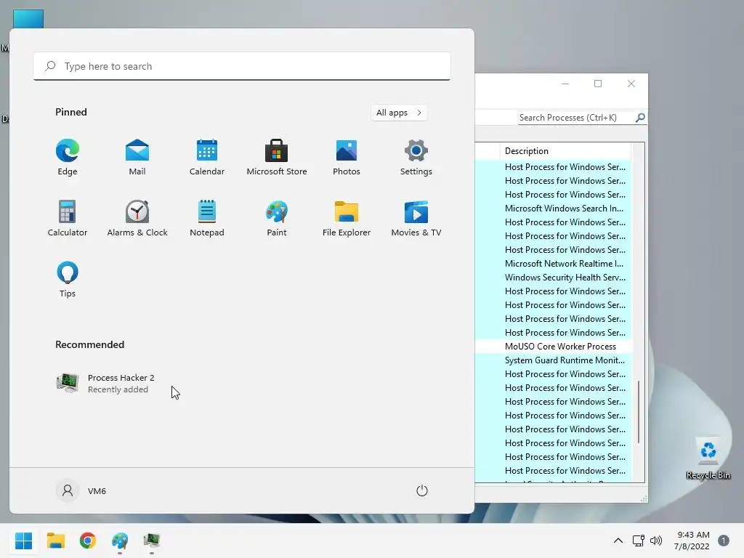The image size is (744, 558).
Task: Open File Explorer from the pinned apps
Action: click(347, 218)
